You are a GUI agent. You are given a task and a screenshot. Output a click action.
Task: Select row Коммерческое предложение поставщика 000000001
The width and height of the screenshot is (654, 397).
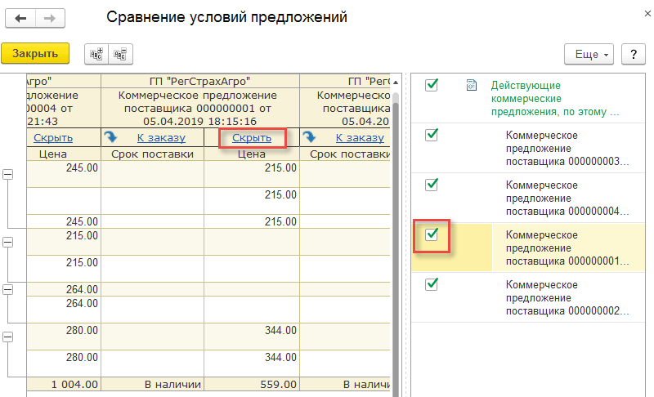pos(528,248)
